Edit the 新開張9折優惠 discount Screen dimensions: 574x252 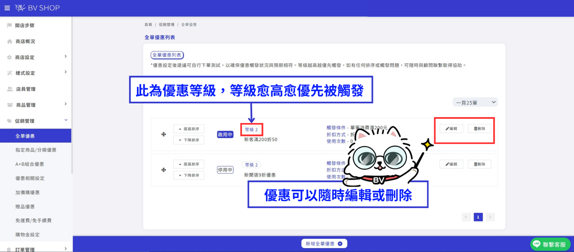point(451,164)
